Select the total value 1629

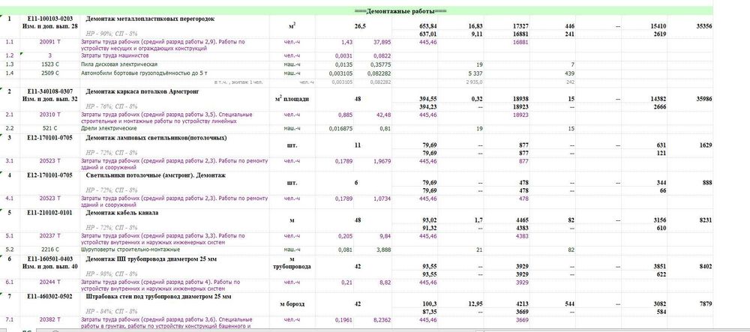(x=706, y=145)
